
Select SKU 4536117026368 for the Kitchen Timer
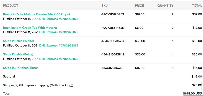[112, 68]
